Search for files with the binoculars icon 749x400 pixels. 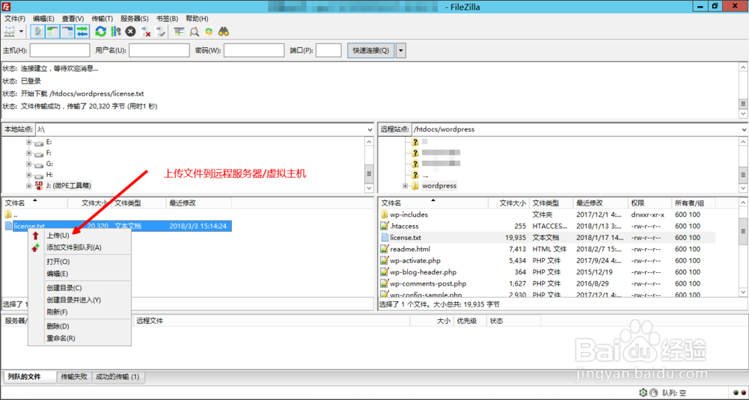pos(224,31)
